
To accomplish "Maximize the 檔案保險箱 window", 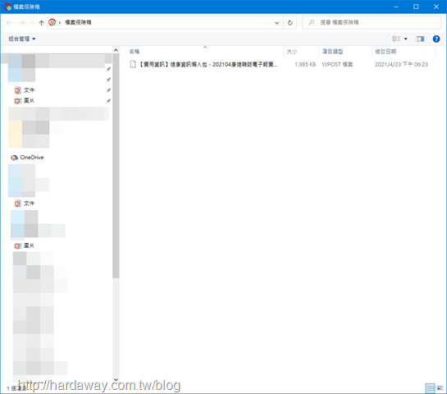I will [x=416, y=7].
